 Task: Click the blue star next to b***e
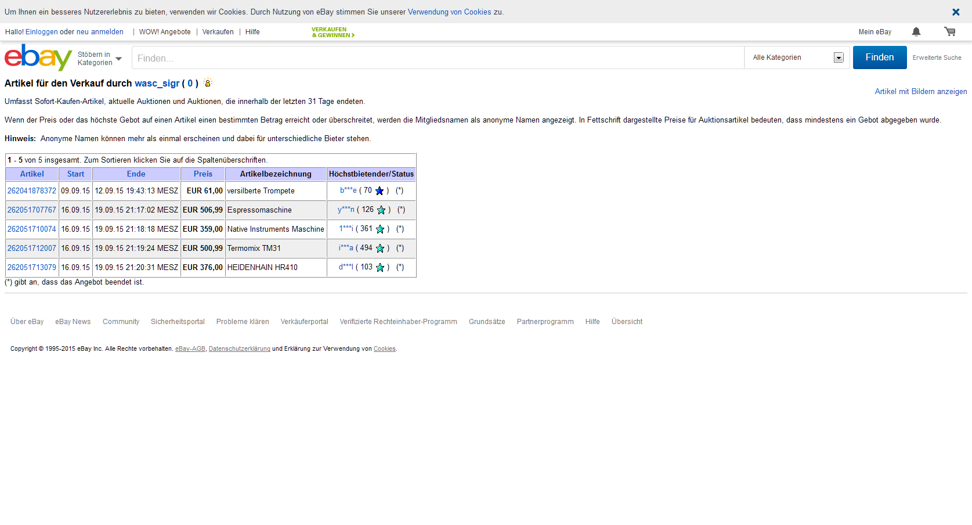click(x=380, y=191)
